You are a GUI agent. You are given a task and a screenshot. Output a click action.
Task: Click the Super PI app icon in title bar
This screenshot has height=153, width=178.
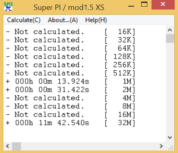(x=8, y=7)
